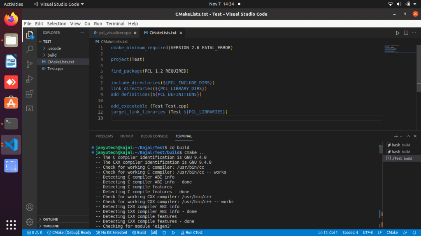
Task: Open Firefox from the Ubuntu dock
Action: click(11, 19)
